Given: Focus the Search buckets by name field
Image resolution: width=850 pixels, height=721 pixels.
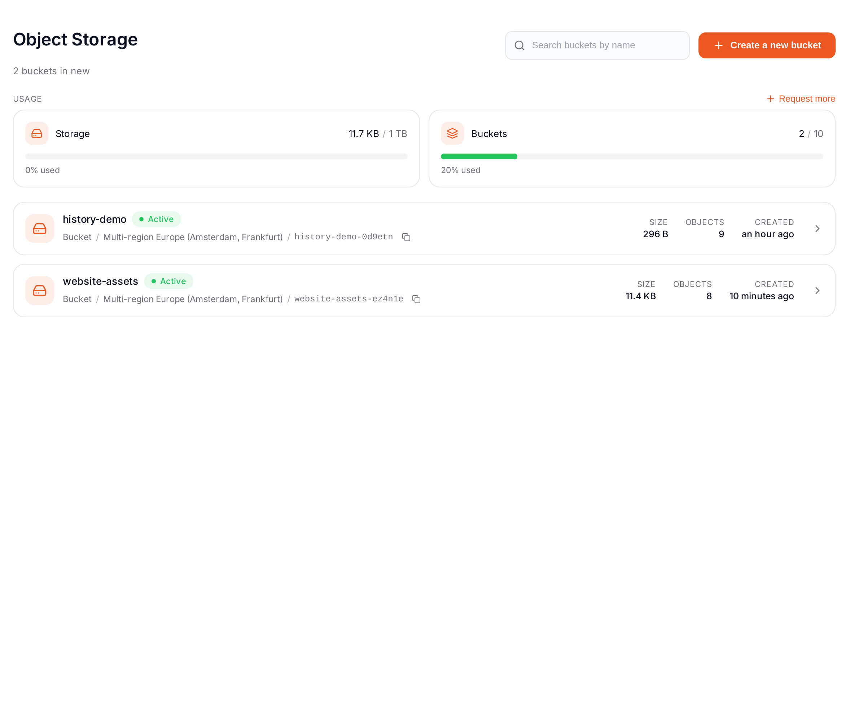Looking at the screenshot, I should (x=597, y=45).
